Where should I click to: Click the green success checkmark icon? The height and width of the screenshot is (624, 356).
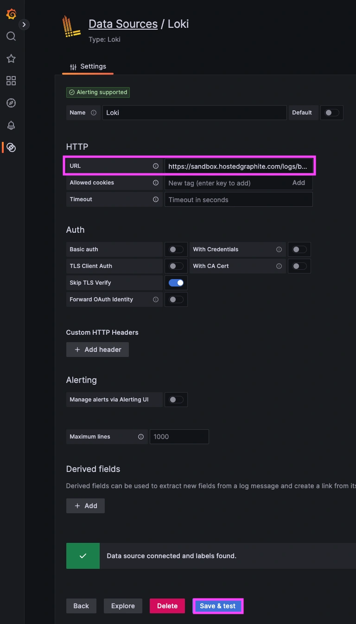click(83, 555)
